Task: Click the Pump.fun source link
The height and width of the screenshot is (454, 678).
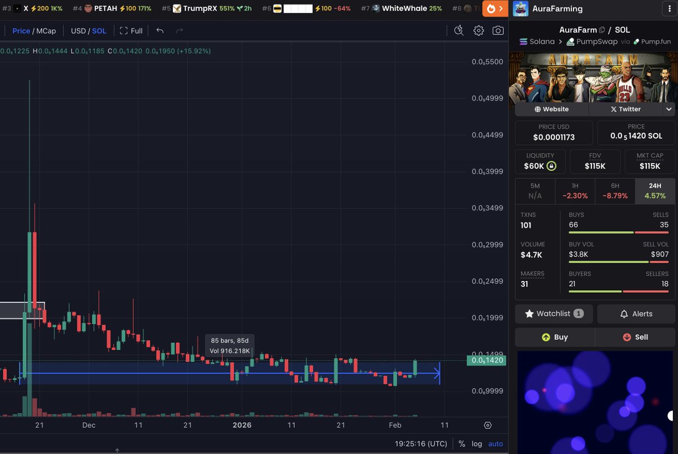Action: (x=652, y=42)
